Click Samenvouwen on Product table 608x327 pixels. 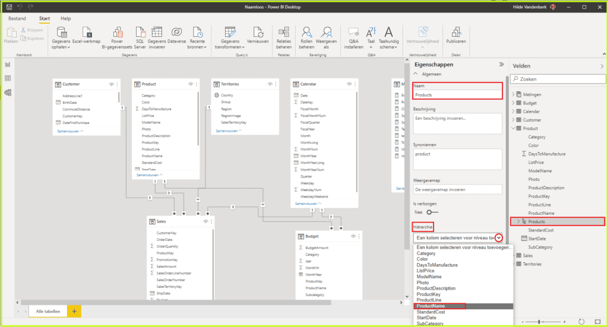[x=149, y=175]
